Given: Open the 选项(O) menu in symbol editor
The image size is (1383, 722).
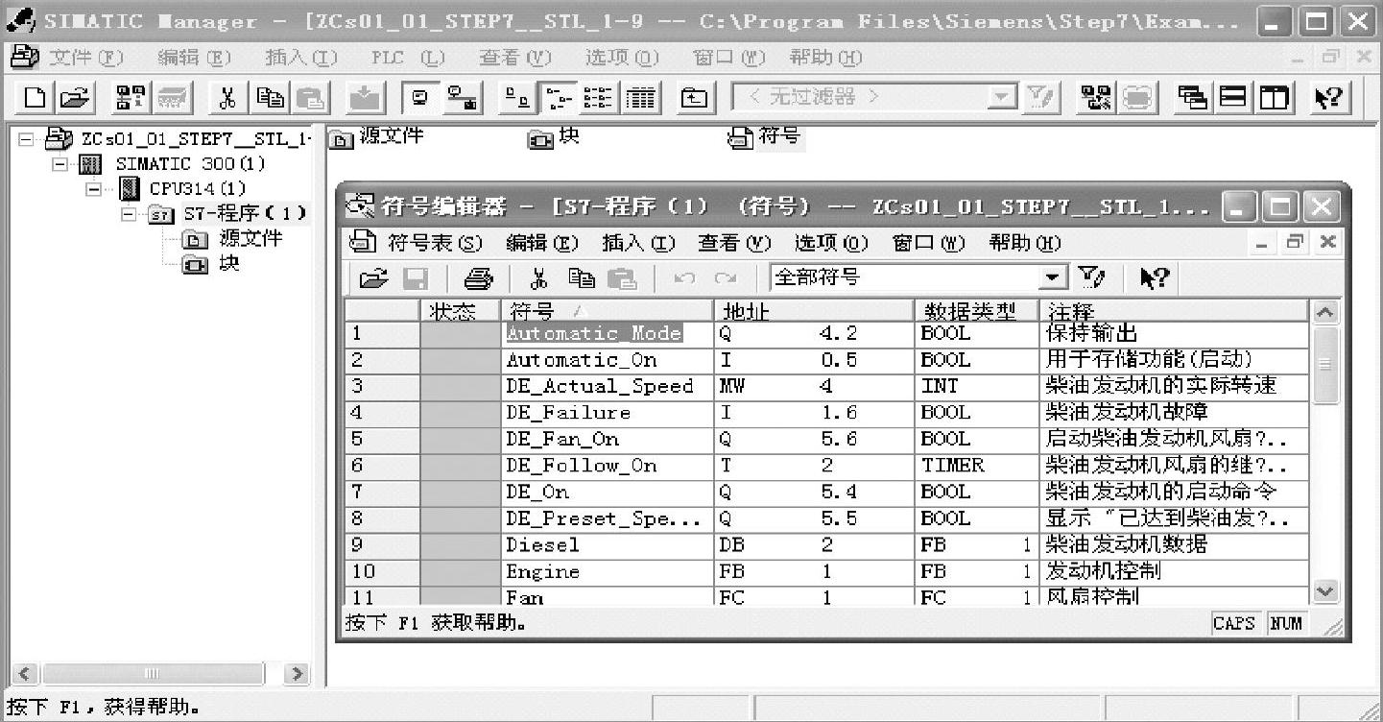Looking at the screenshot, I should (x=831, y=243).
